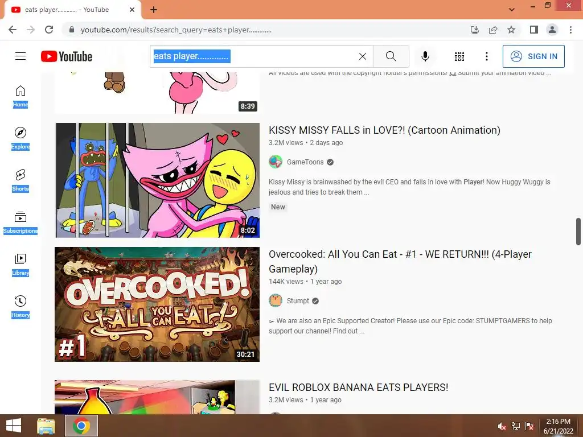Click the Roblox banana video thumbnail
583x437 pixels.
coord(157,397)
